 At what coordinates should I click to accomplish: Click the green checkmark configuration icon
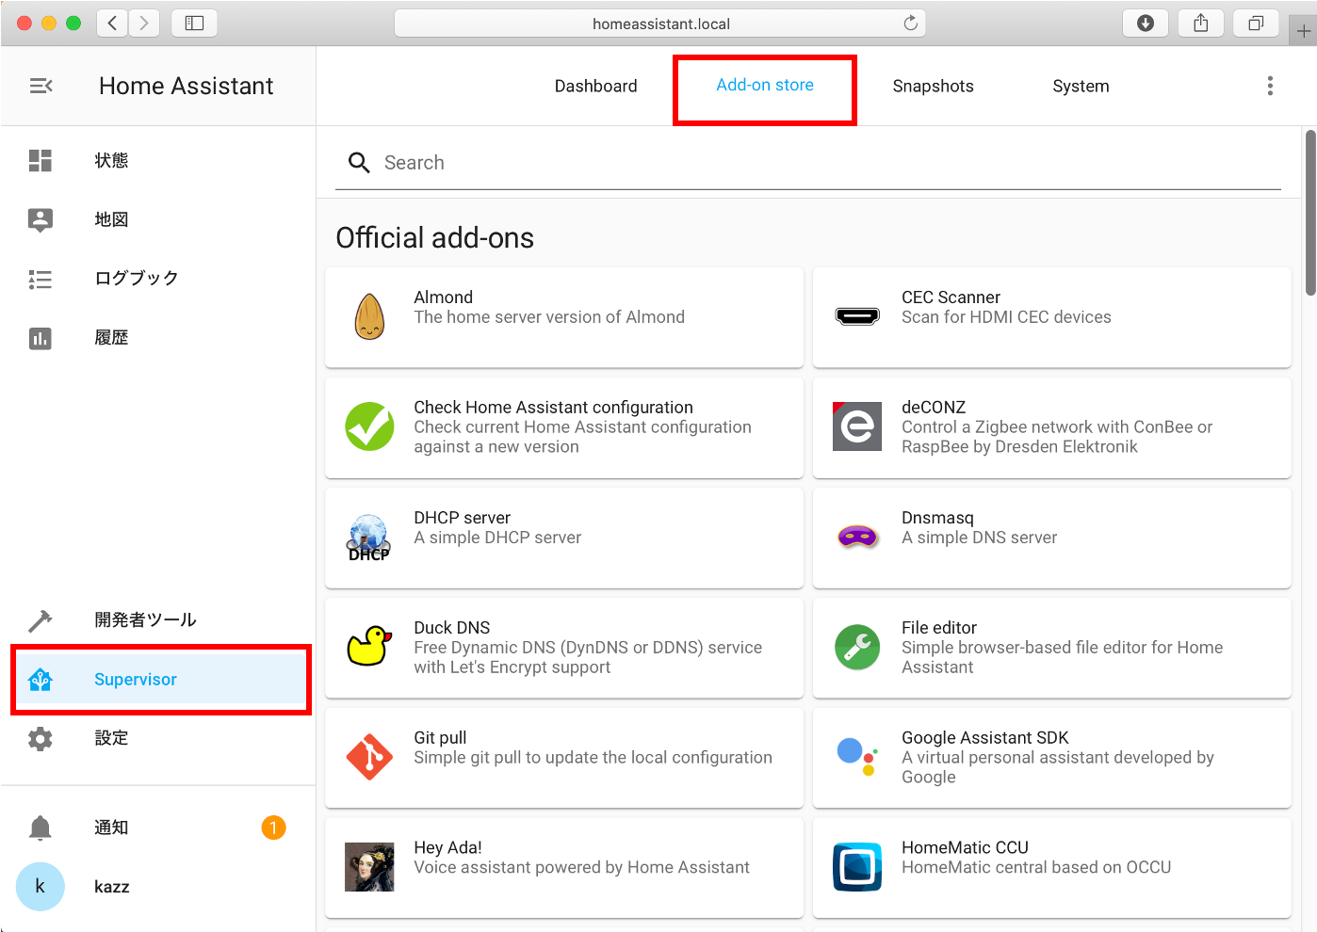pyautogui.click(x=369, y=426)
